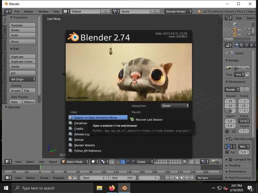The width and height of the screenshot is (258, 193).
Task: Toggle the timeline lock range icon
Action: point(75,178)
